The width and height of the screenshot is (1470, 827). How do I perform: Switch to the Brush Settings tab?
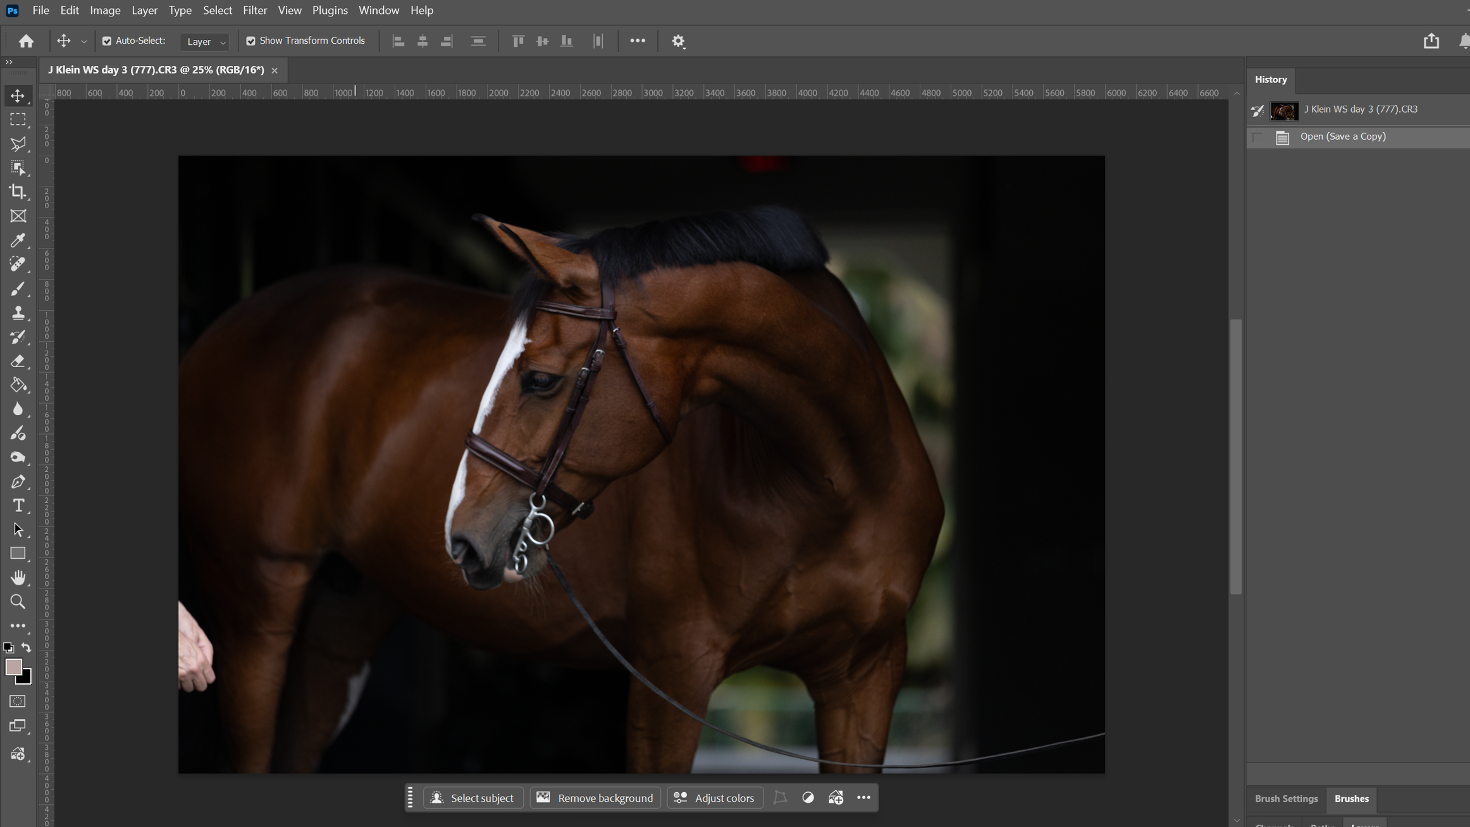[1286, 799]
